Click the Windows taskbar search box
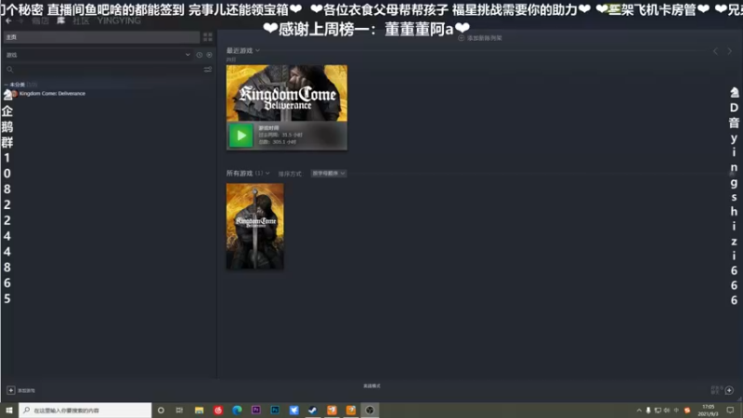Viewport: 743px width, 418px height. pyautogui.click(x=85, y=410)
